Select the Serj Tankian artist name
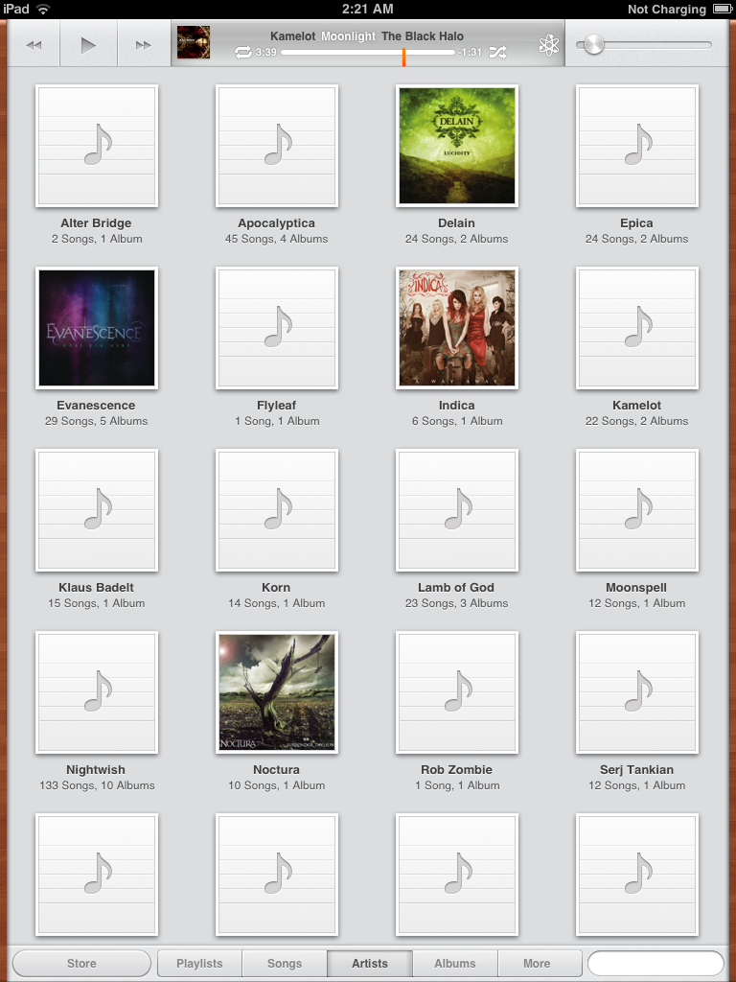Viewport: 736px width, 982px height. (636, 770)
